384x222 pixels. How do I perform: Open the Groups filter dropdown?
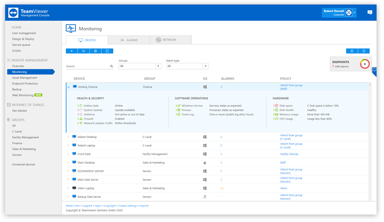pos(140,66)
